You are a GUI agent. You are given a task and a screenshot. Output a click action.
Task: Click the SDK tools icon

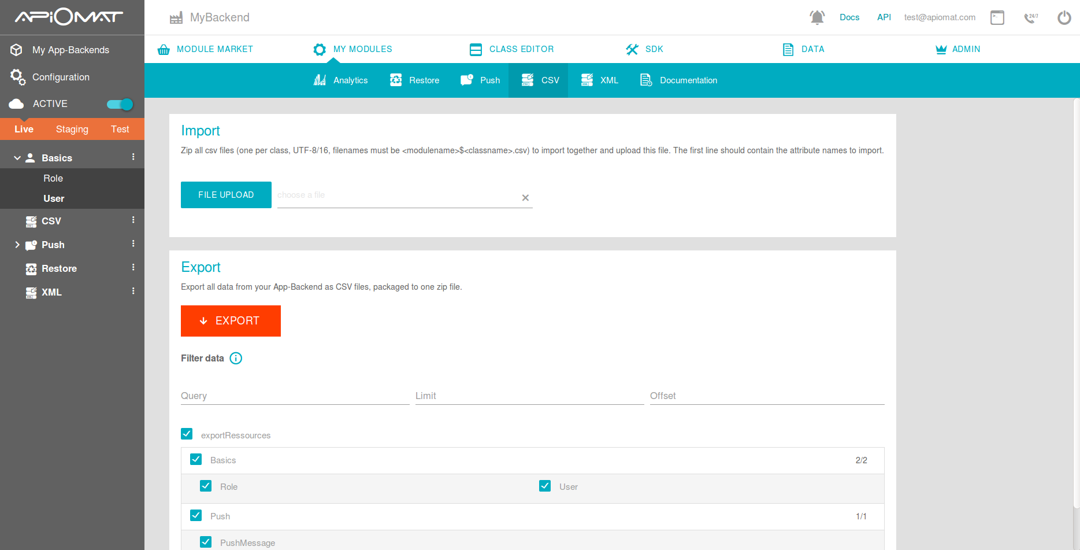[632, 50]
